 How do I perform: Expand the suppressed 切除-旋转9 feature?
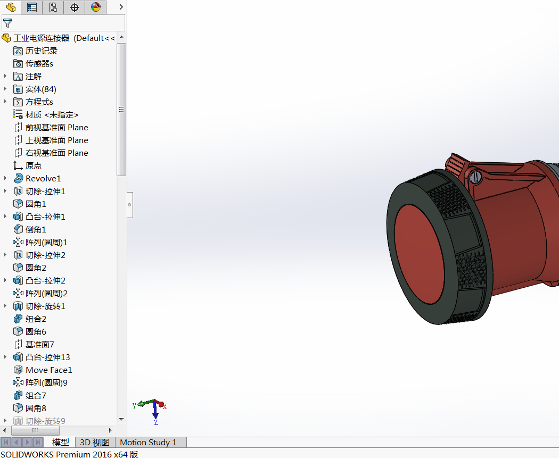pos(5,421)
